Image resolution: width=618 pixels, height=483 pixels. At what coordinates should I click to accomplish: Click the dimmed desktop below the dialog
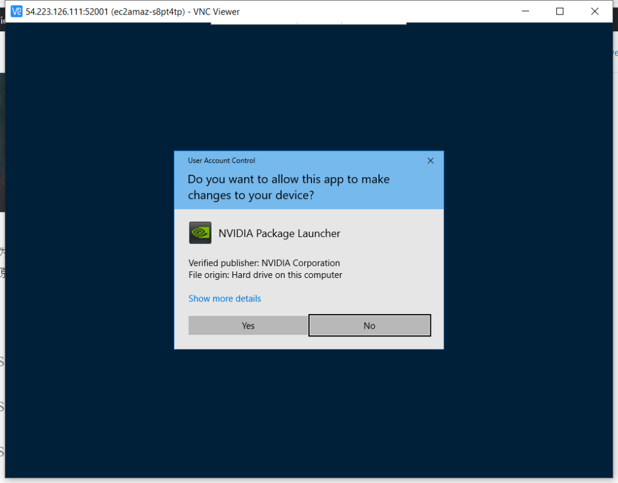click(308, 410)
